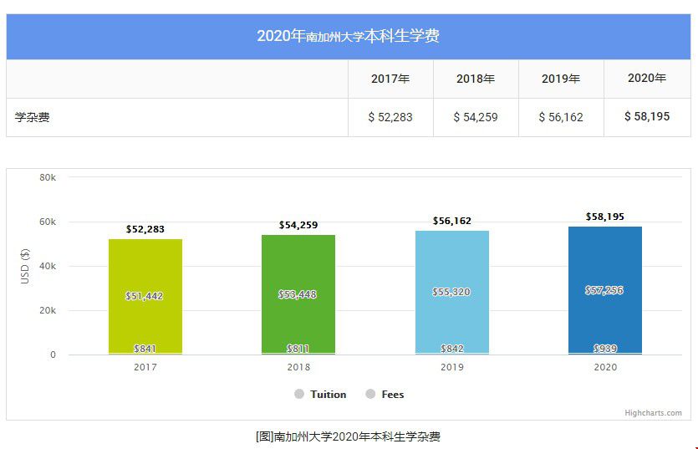Toggle the Tuition legend item

click(320, 394)
